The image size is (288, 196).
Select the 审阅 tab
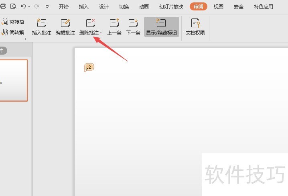[199, 6]
